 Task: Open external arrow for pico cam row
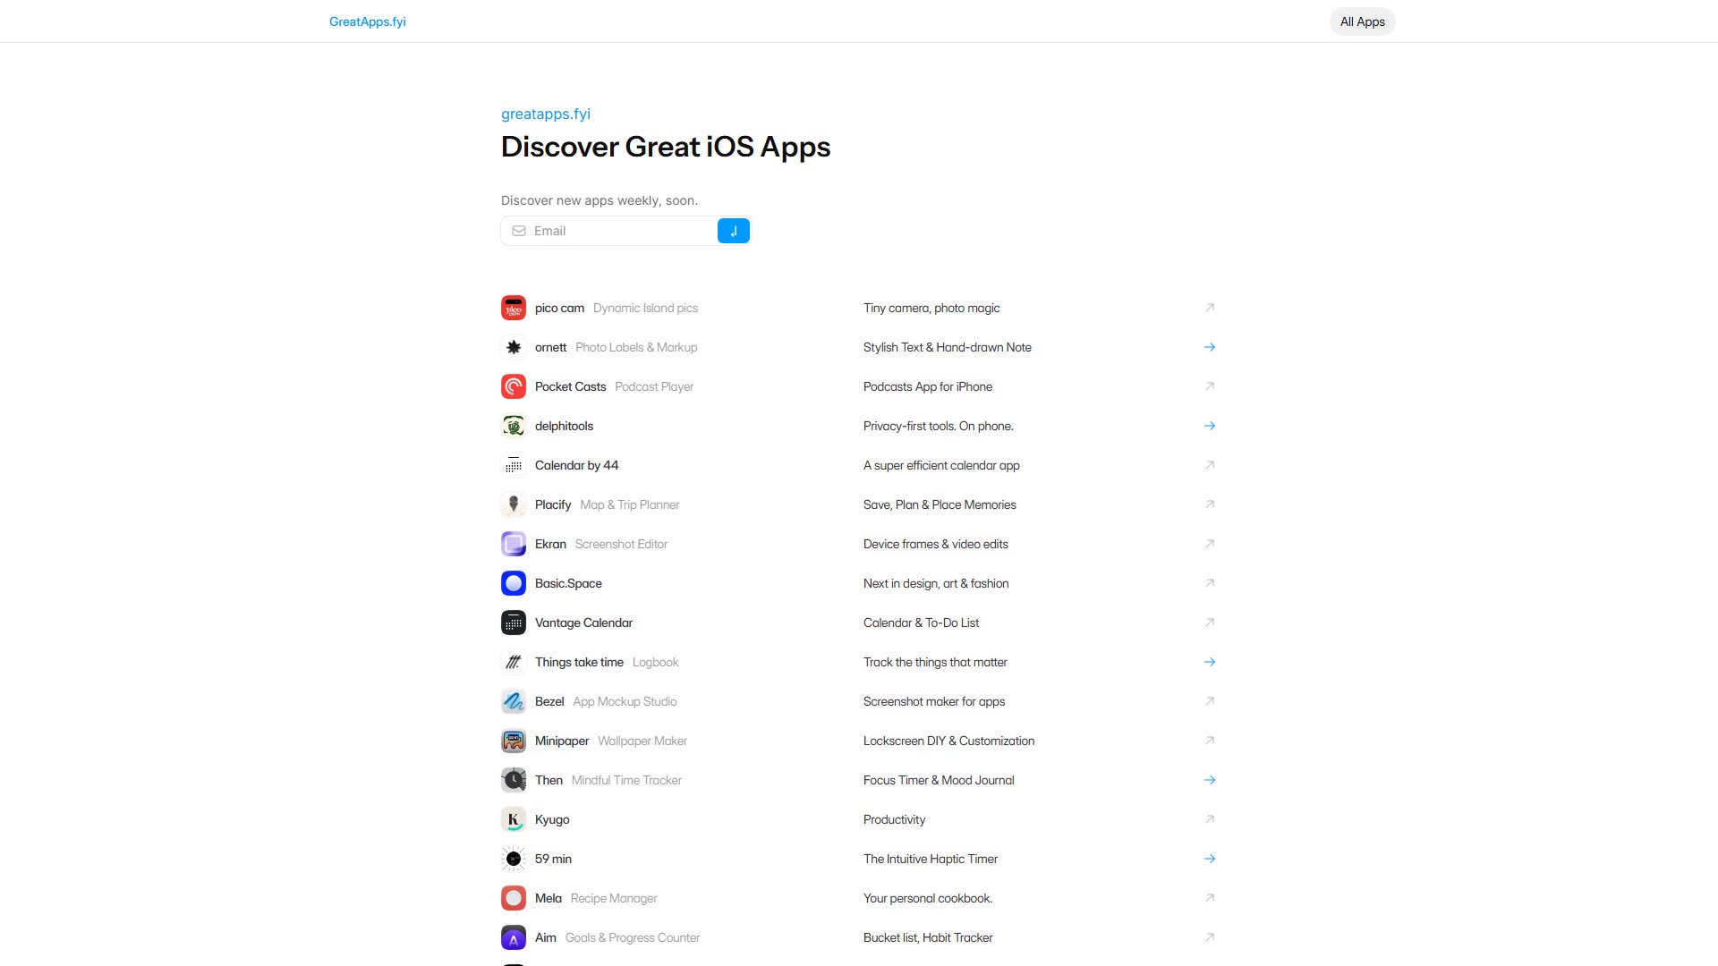(1210, 308)
